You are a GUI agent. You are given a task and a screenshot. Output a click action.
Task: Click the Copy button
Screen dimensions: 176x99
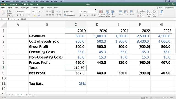pyautogui.click(x=10, y=13)
